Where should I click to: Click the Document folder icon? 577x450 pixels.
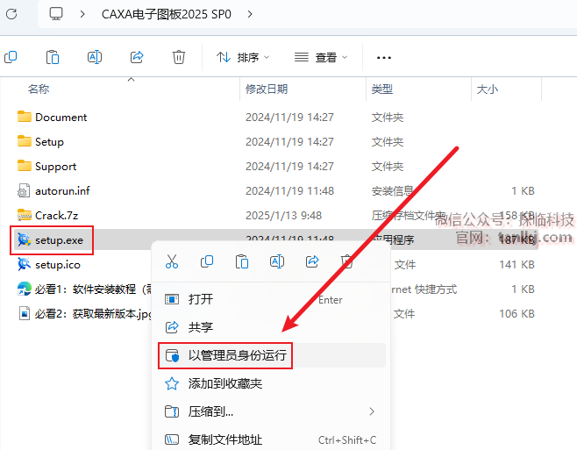pyautogui.click(x=25, y=117)
